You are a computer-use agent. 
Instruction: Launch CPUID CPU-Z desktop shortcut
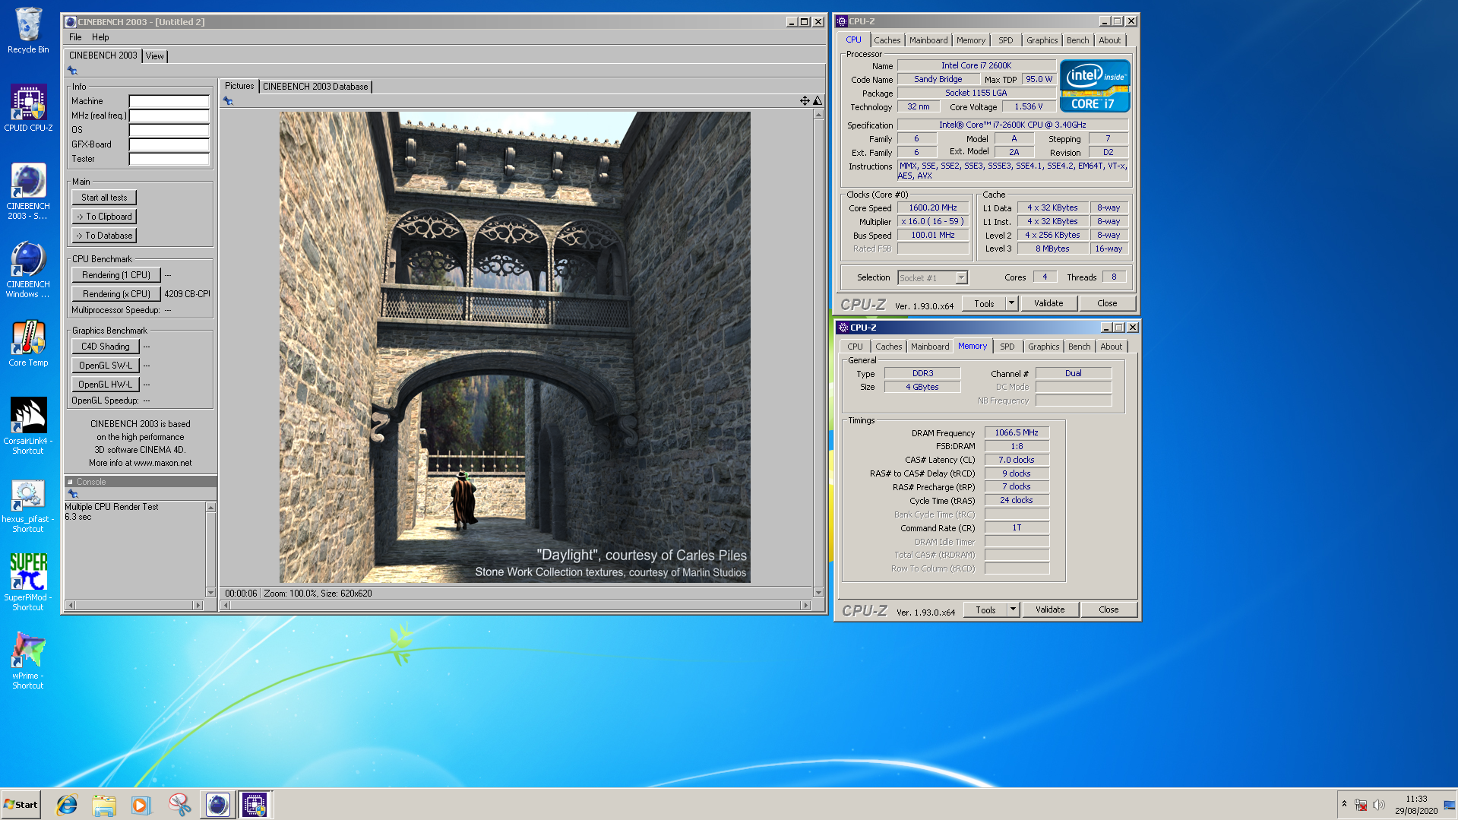point(28,108)
